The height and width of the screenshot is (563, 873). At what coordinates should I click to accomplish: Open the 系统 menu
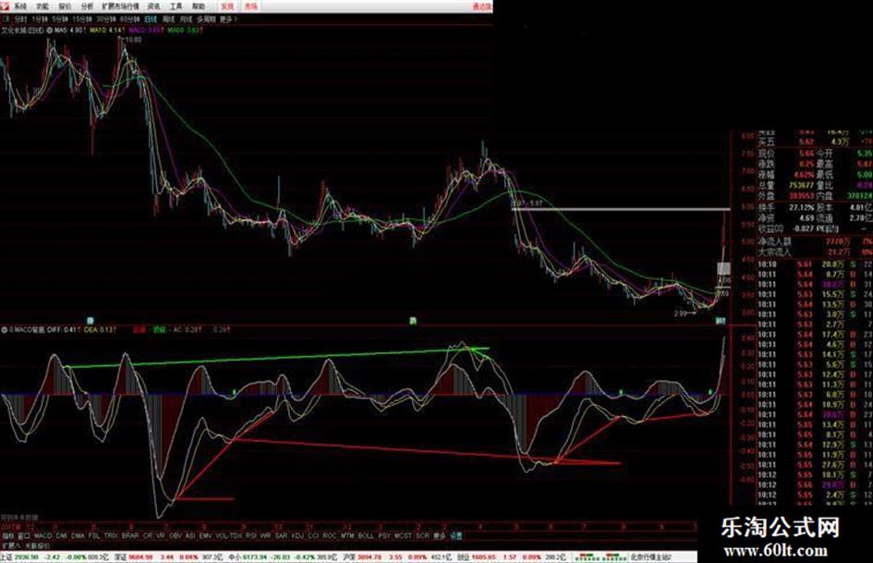tap(20, 6)
